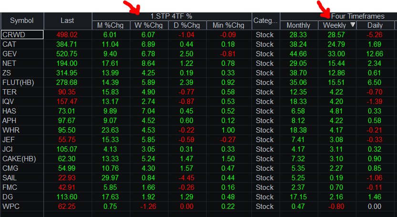Click CRWD last price 498.02
The image size is (397, 217).
point(67,35)
